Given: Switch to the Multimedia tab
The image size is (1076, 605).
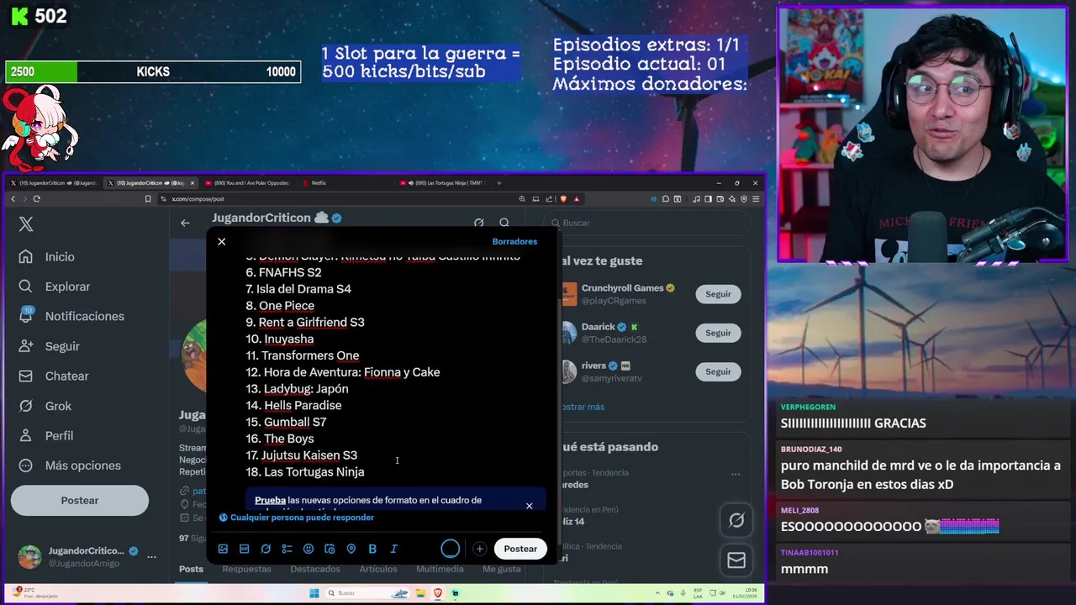Looking at the screenshot, I should click(x=440, y=569).
